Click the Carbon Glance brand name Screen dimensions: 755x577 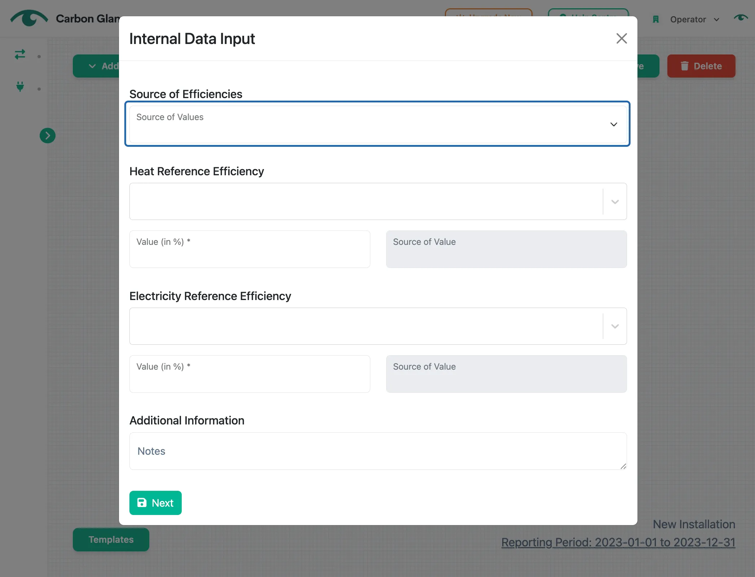click(x=88, y=19)
